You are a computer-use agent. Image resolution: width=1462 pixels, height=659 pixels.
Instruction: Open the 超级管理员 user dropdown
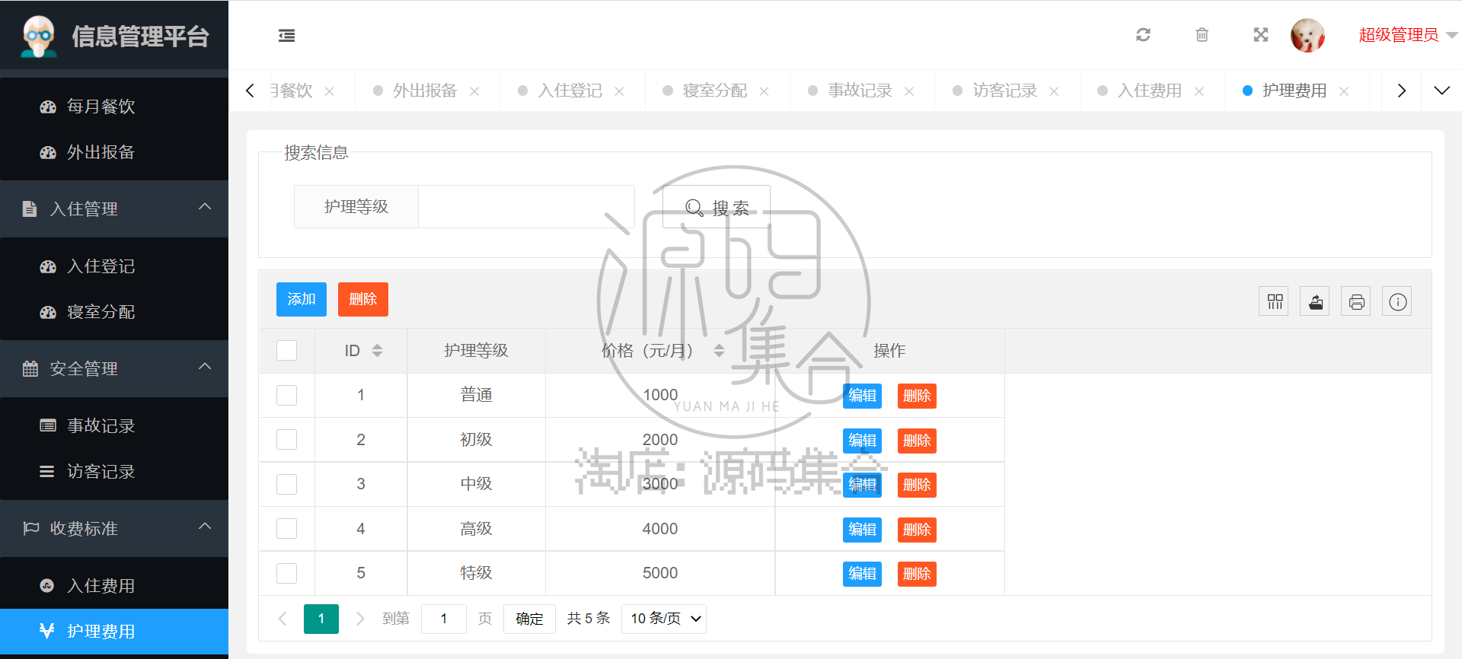point(1408,35)
